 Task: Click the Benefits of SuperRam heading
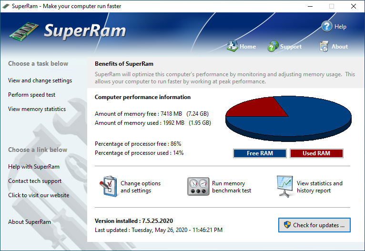click(x=124, y=64)
